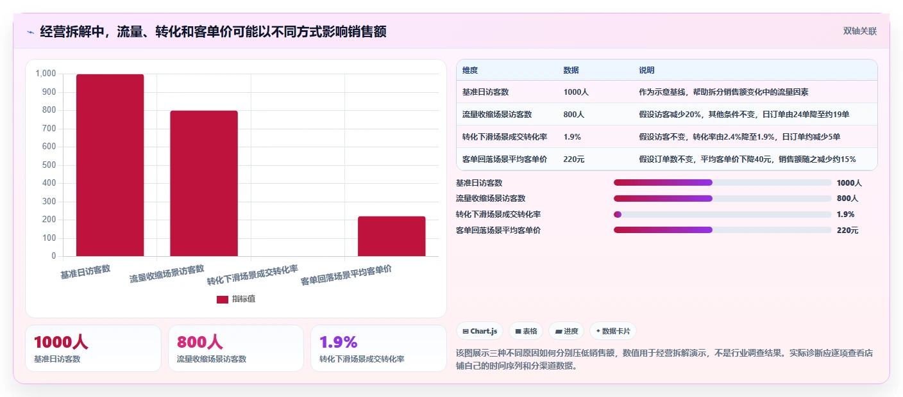Screen dimensions: 903x397
Task: Select the 进度 chip
Action: [566, 331]
